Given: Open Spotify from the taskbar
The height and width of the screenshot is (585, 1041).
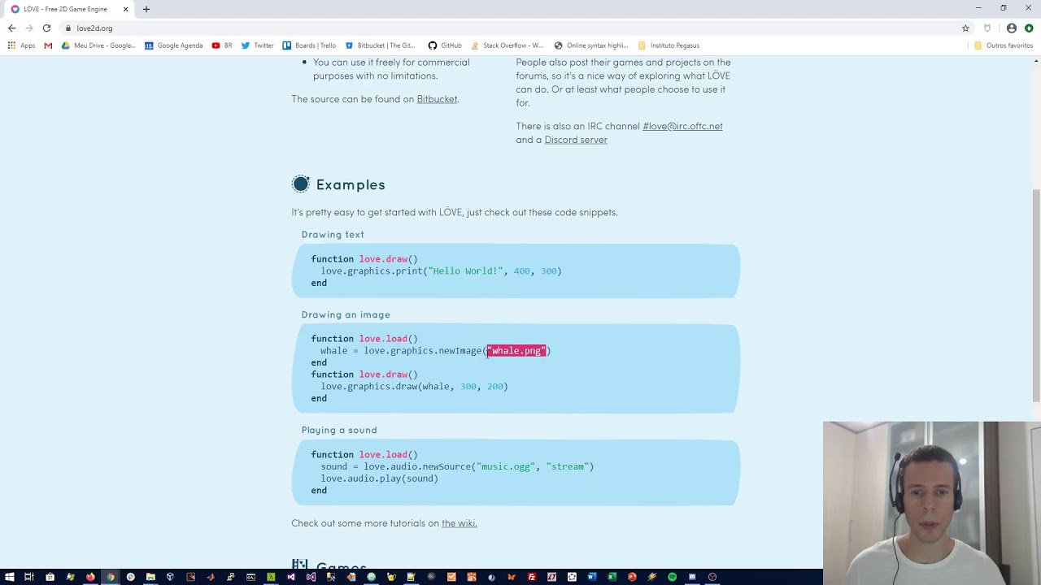Looking at the screenshot, I should [672, 577].
